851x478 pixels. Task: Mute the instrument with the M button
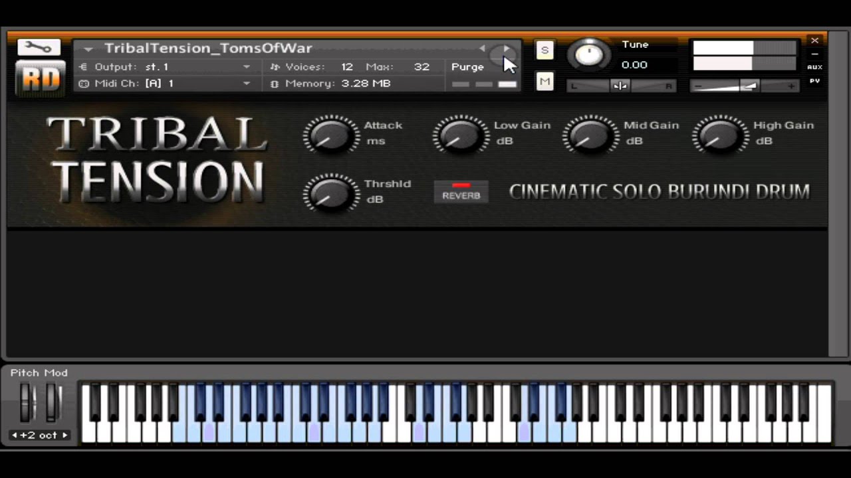545,81
